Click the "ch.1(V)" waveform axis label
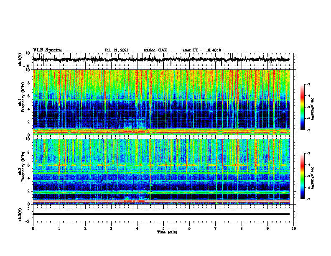Screen dimensions: 331x256 (20, 59)
